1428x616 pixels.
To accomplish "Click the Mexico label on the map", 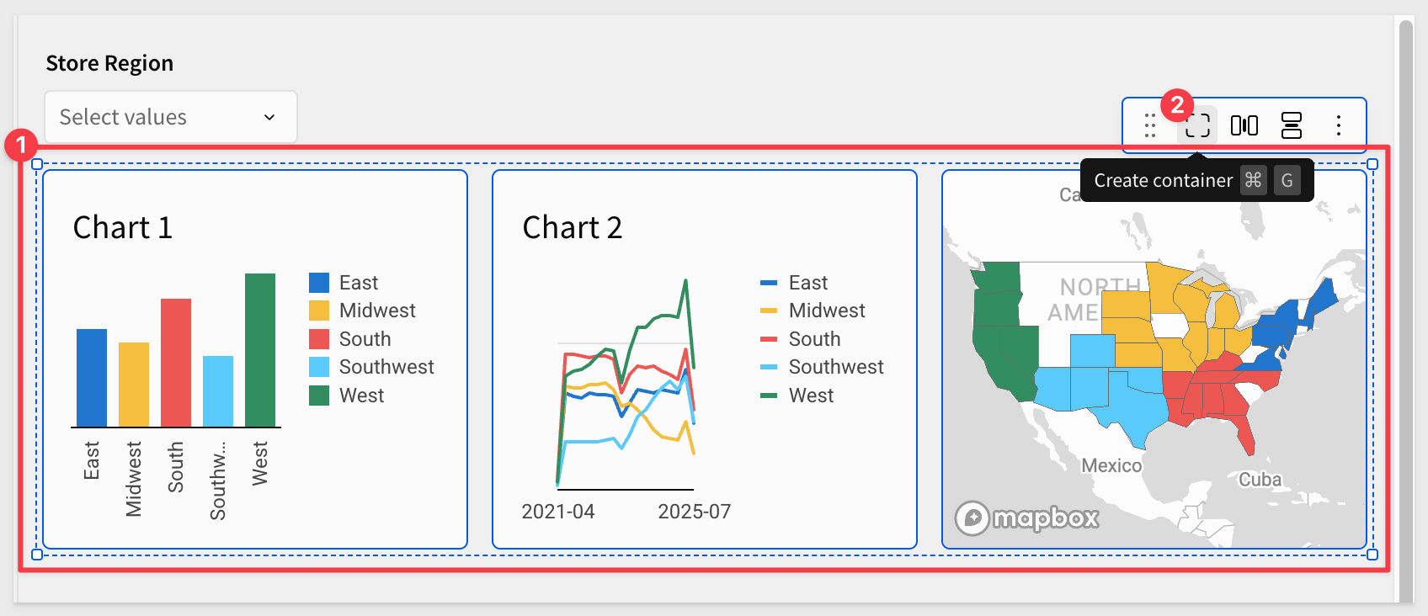I will tap(1111, 465).
